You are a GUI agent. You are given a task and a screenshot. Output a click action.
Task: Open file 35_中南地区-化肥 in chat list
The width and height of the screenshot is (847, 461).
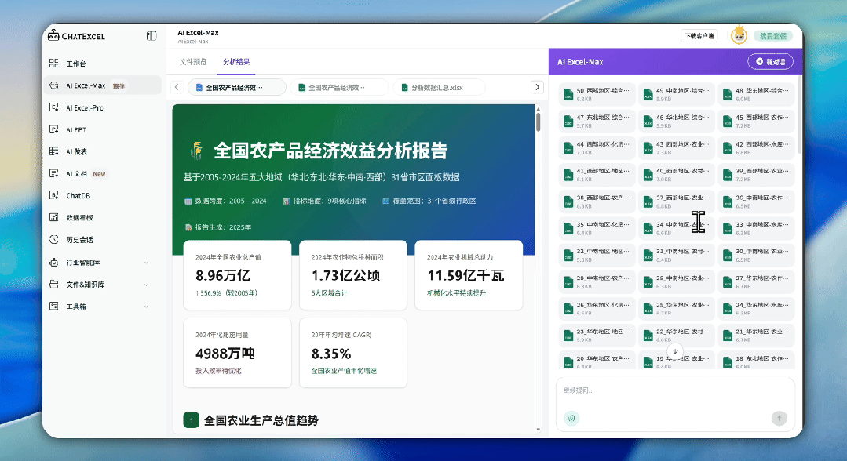[597, 228]
